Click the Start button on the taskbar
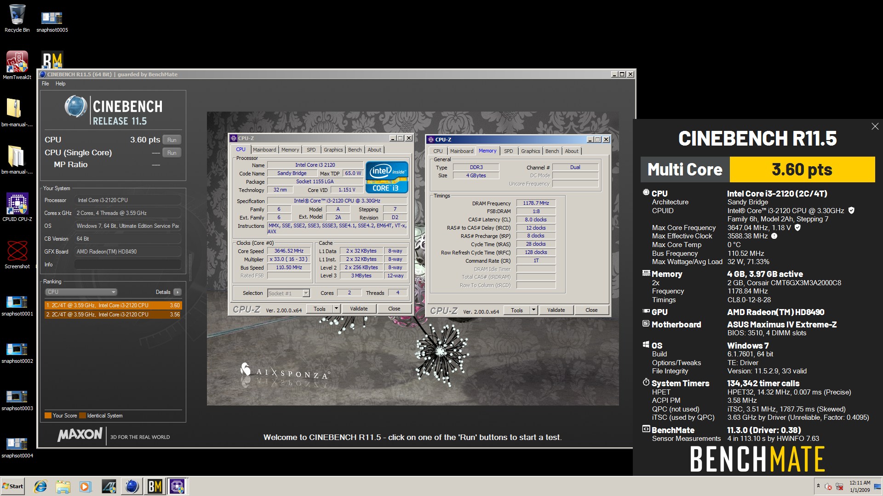 [13, 486]
